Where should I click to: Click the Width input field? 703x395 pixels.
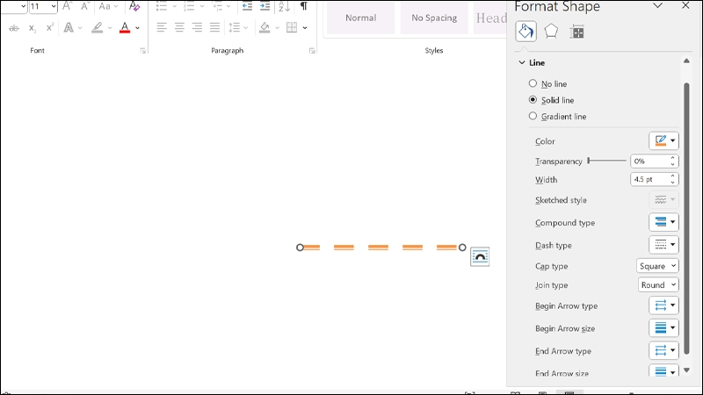pyautogui.click(x=650, y=179)
